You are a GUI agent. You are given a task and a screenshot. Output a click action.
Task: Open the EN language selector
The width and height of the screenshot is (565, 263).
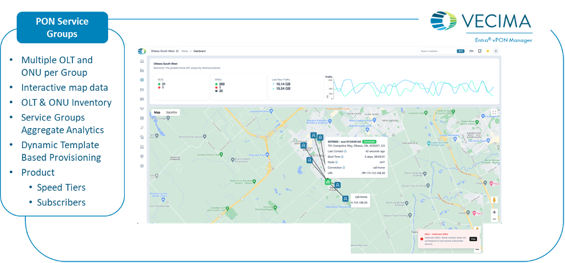point(471,51)
